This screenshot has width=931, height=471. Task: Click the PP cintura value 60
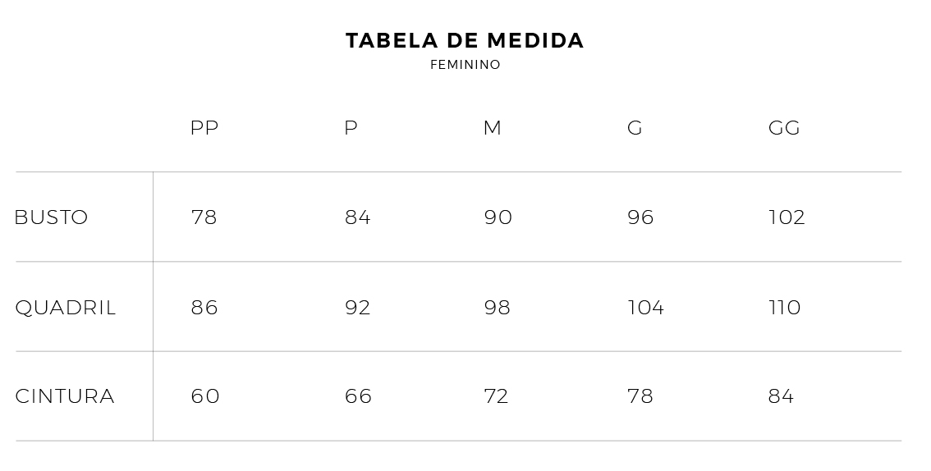205,396
